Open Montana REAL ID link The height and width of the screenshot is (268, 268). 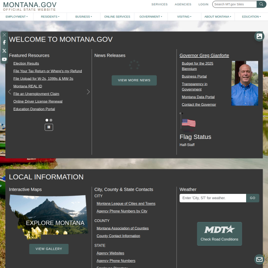point(28,86)
